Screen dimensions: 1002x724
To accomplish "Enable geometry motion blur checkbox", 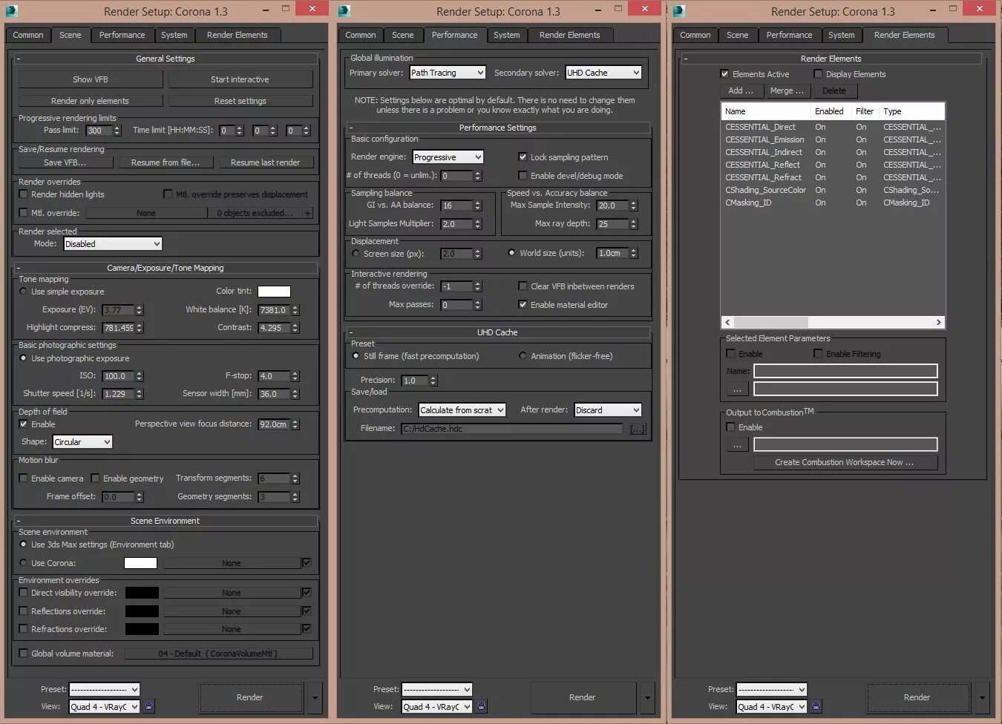I will click(x=95, y=478).
